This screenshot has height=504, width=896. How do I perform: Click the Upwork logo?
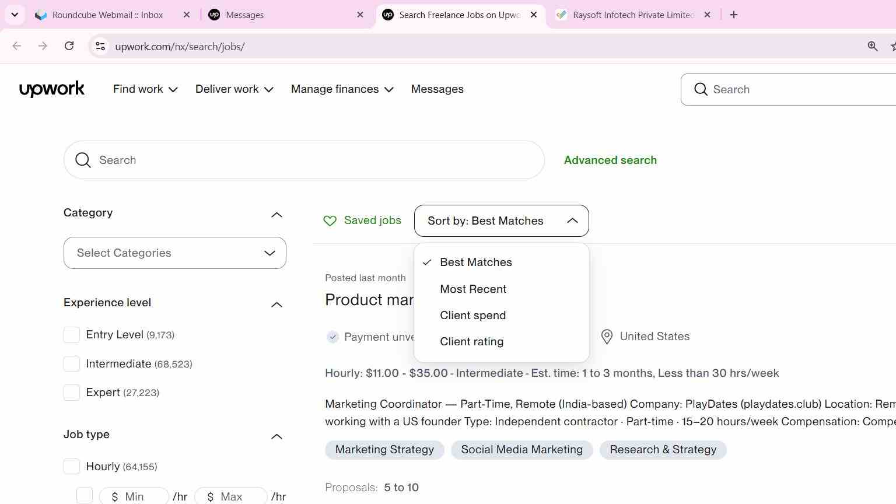52,89
